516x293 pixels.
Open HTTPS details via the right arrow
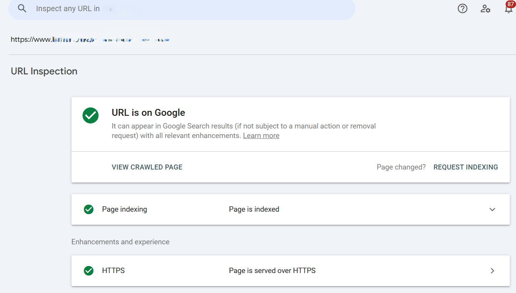tap(493, 271)
